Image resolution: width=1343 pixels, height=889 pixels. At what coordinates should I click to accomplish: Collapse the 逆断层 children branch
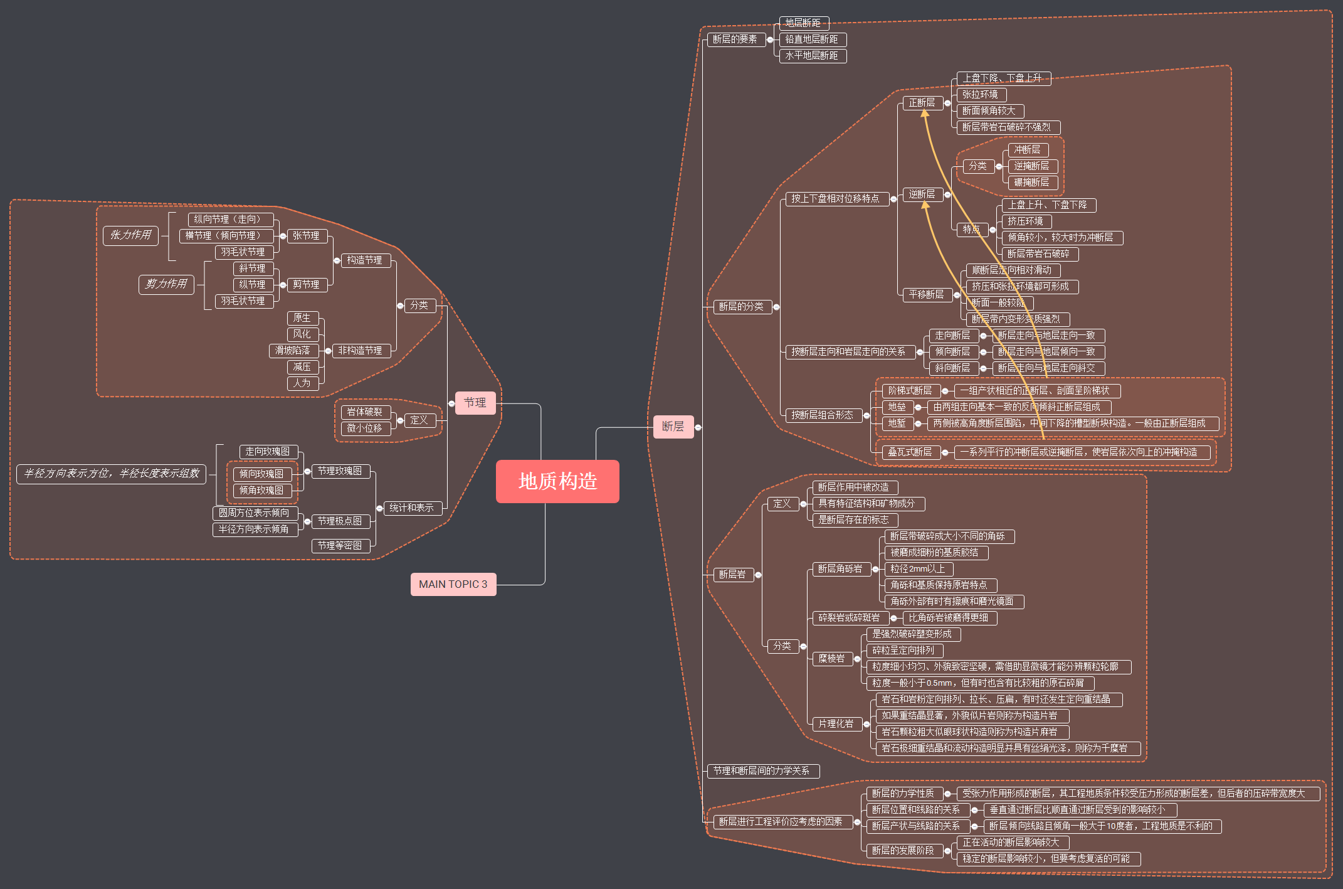pyautogui.click(x=948, y=194)
